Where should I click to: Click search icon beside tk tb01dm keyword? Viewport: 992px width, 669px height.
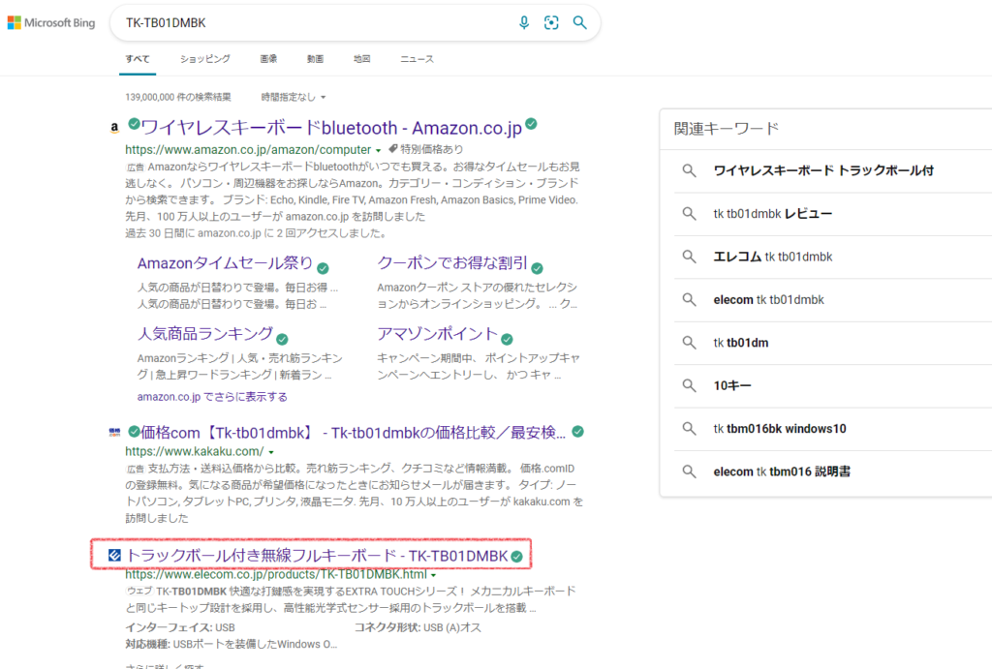click(689, 343)
